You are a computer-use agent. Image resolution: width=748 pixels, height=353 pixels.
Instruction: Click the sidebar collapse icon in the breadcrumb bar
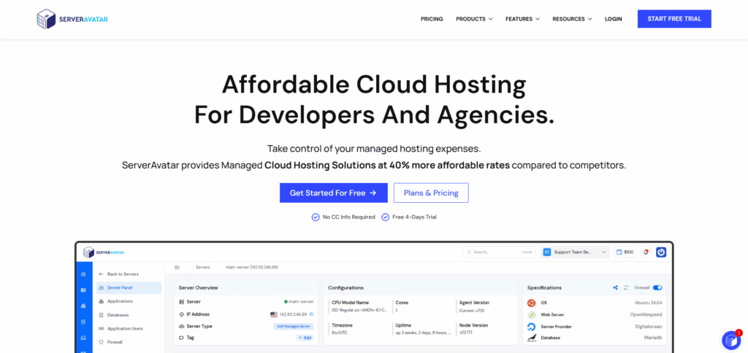pos(177,268)
